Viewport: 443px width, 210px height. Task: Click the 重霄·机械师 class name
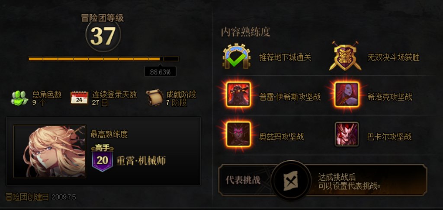(x=141, y=161)
